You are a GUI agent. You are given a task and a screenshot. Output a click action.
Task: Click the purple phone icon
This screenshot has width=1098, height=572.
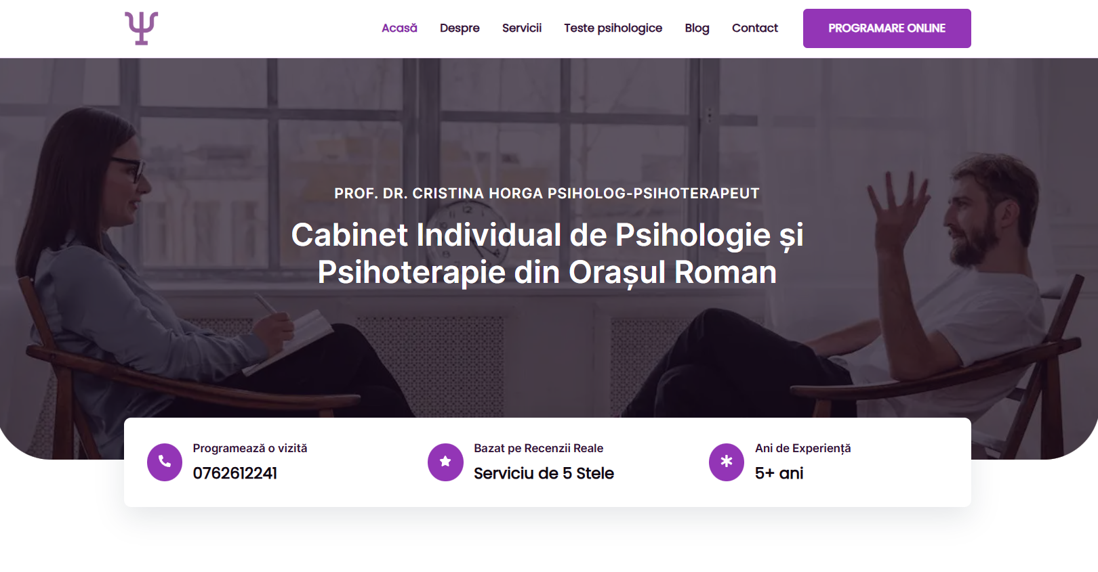(x=165, y=462)
